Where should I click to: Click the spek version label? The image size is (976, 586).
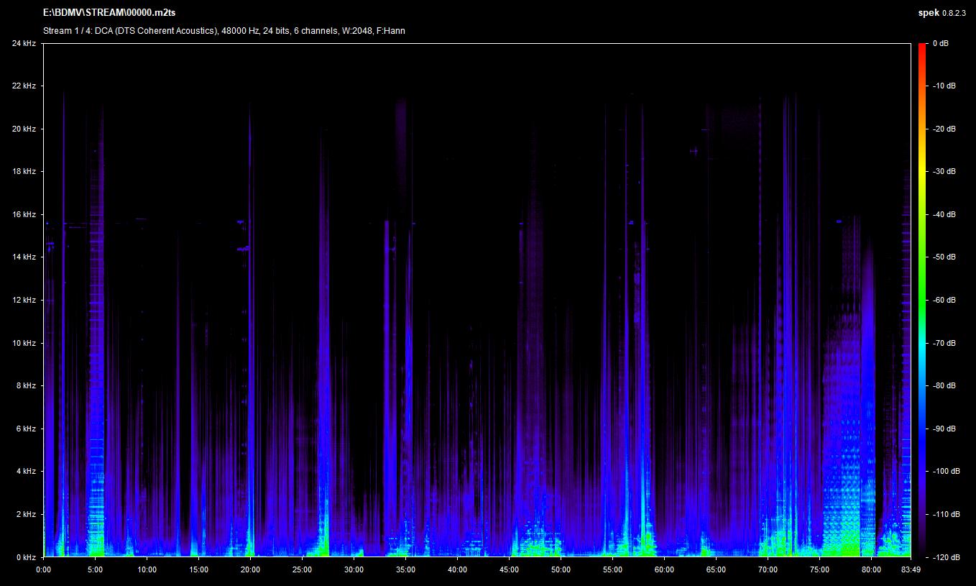point(942,13)
